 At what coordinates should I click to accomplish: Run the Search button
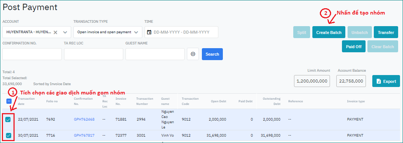pyautogui.click(x=212, y=54)
